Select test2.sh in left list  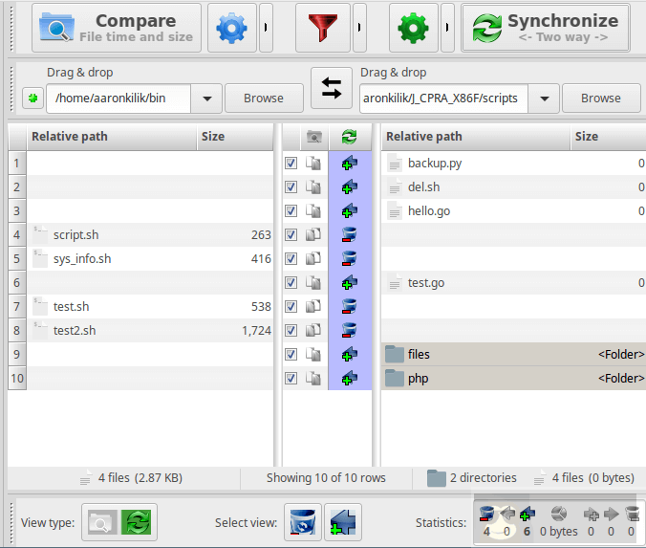click(149, 331)
